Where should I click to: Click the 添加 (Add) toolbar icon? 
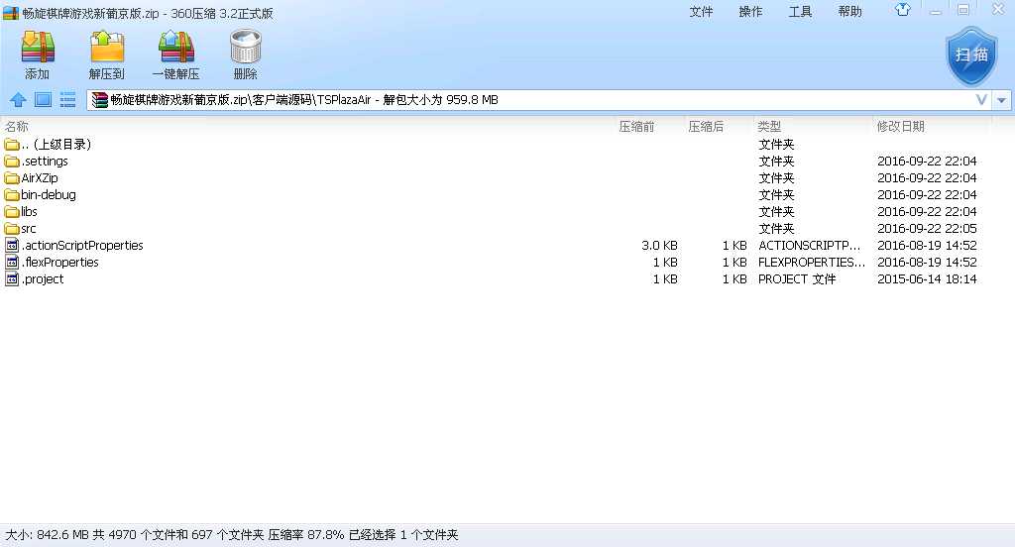pyautogui.click(x=38, y=47)
